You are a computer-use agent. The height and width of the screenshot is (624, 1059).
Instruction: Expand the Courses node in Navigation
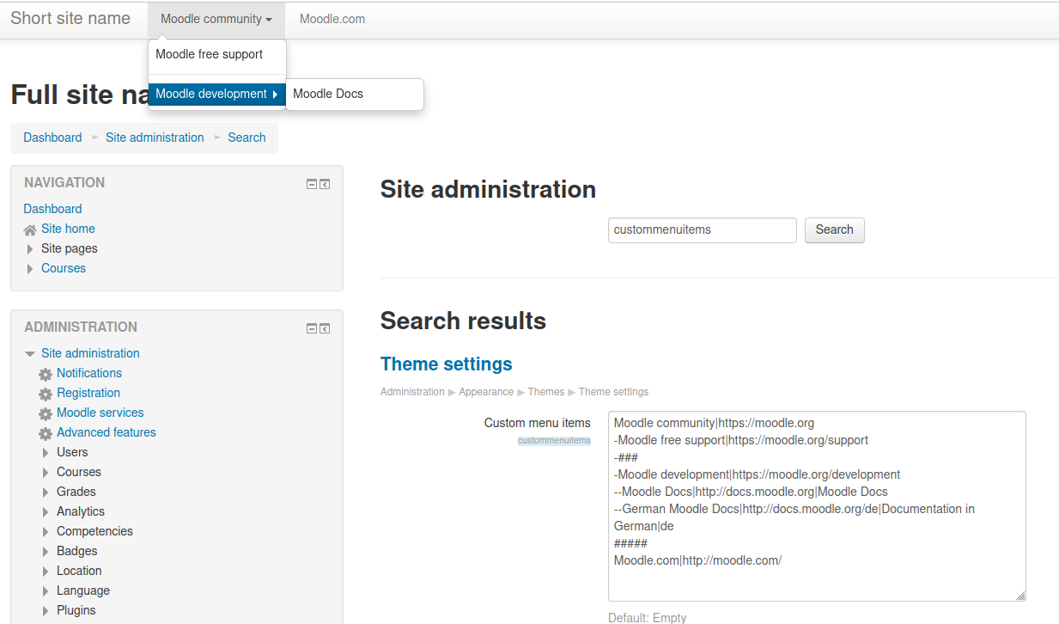(30, 269)
